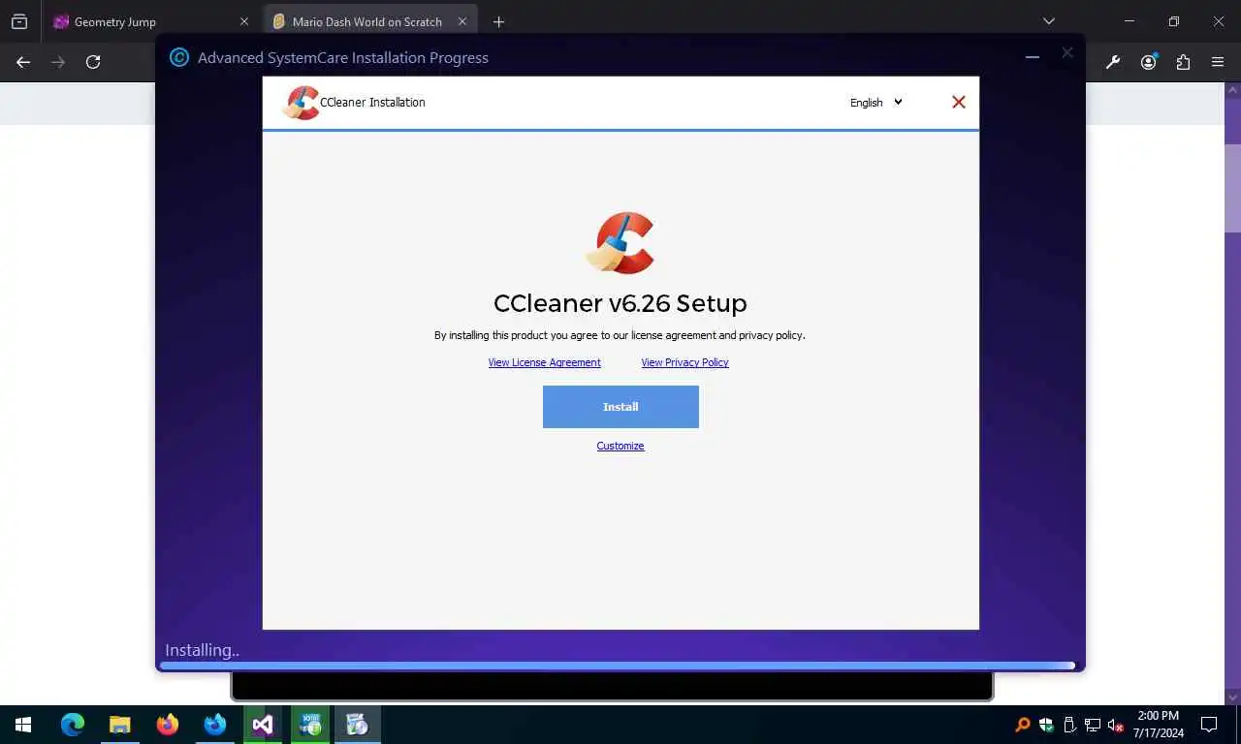Open the Customize link
Screen dimensions: 1241x744
pos(620,446)
